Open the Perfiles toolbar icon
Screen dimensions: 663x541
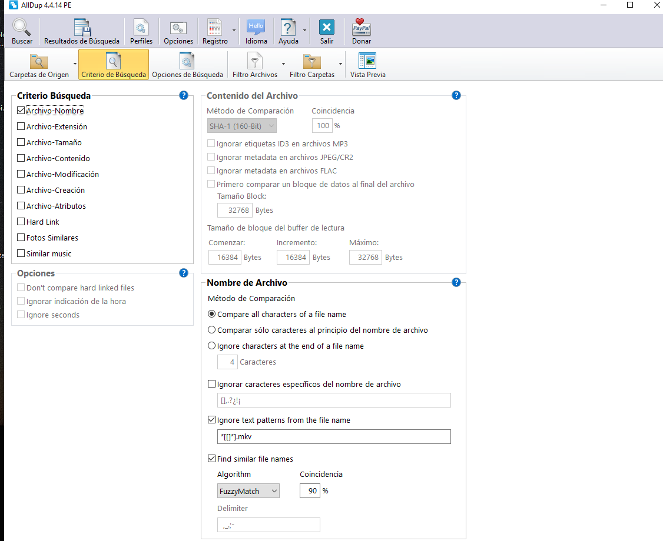(x=141, y=28)
